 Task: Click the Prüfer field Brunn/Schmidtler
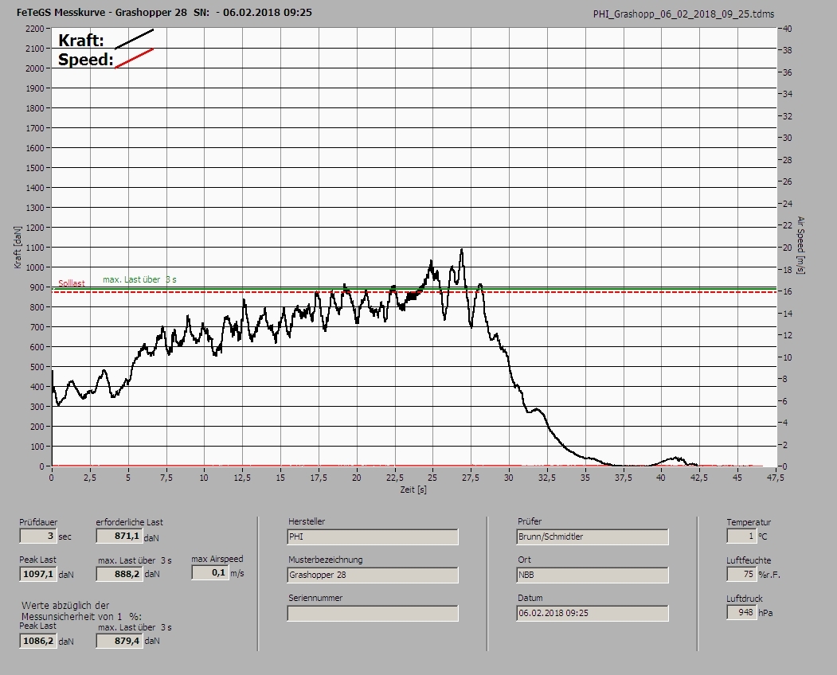(593, 536)
